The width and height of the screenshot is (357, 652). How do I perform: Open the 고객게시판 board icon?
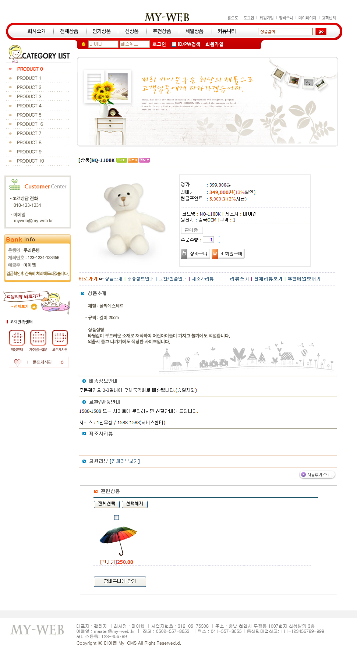[x=60, y=338]
